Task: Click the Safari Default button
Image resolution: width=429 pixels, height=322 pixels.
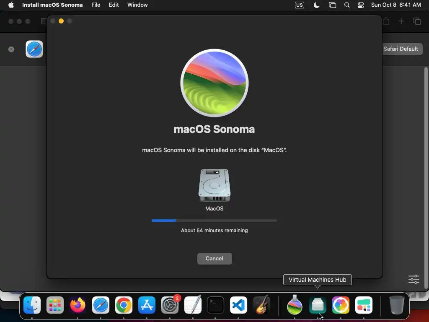Action: tap(401, 49)
